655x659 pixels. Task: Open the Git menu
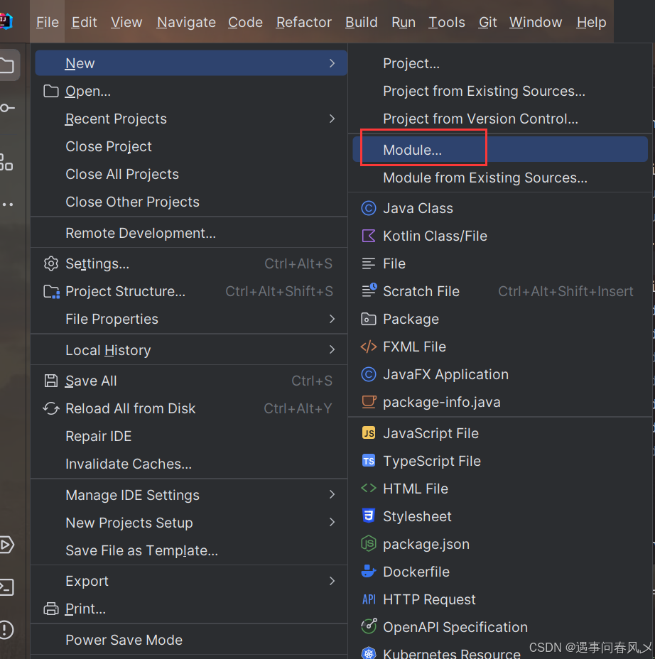click(487, 22)
